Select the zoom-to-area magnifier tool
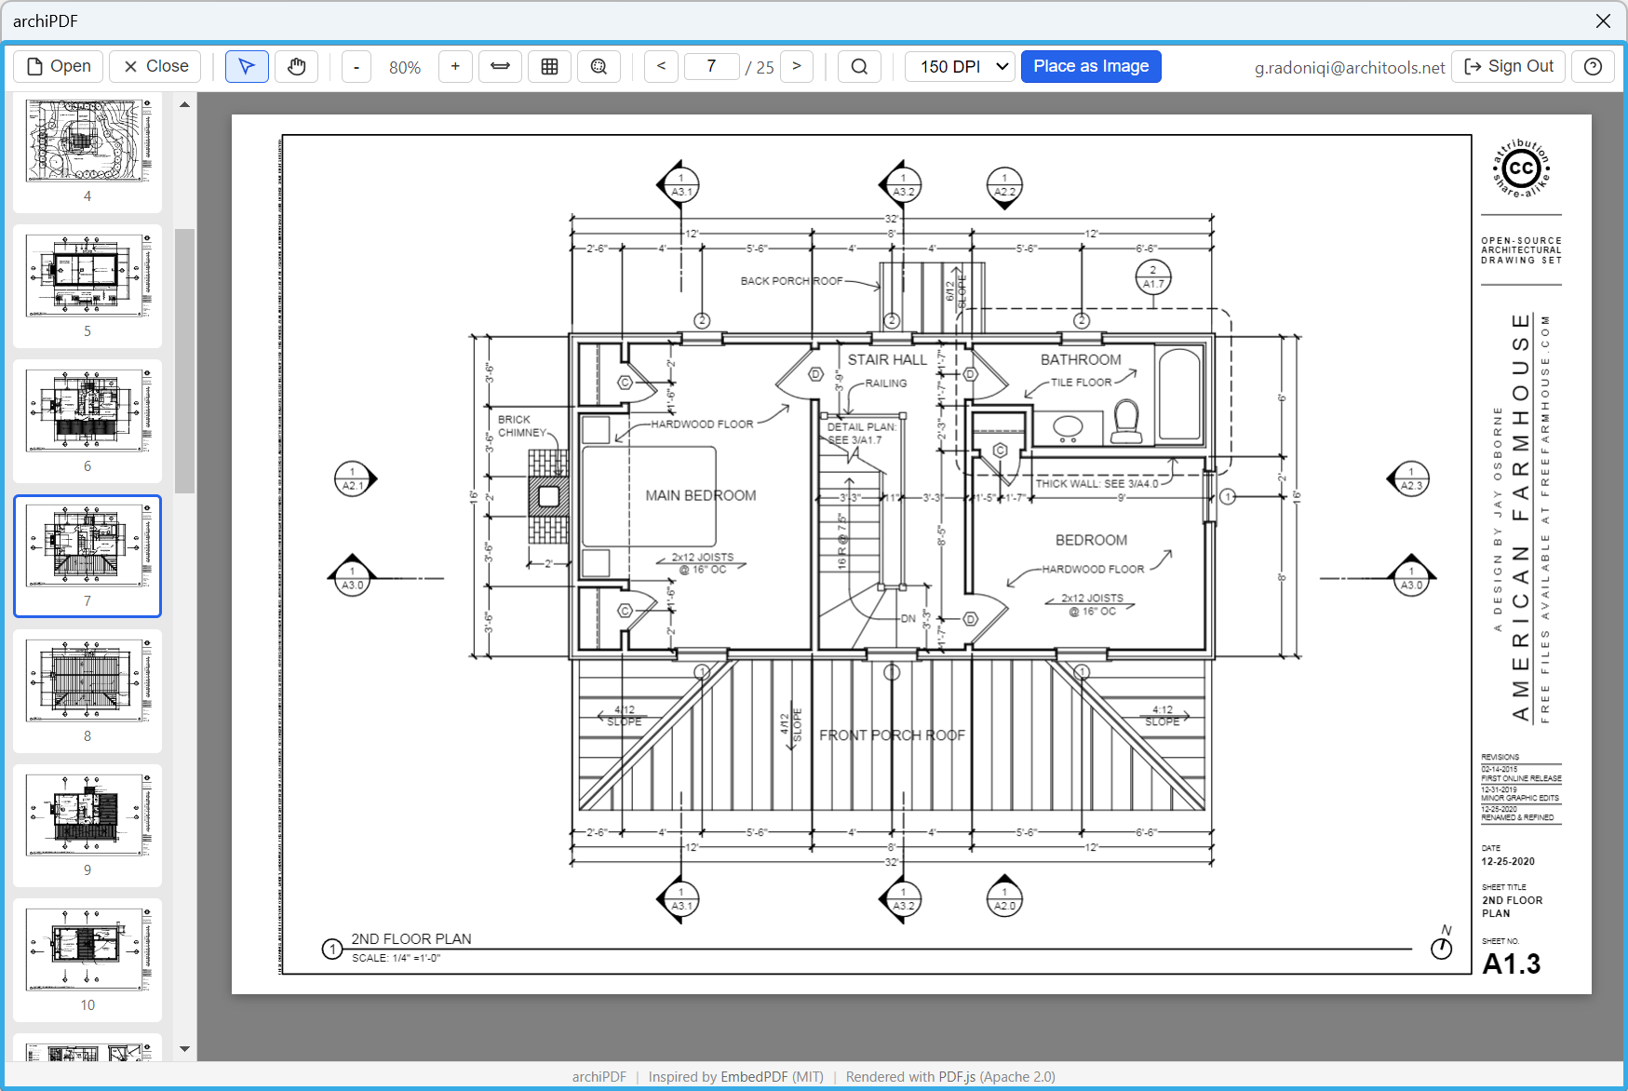This screenshot has height=1091, width=1628. coord(599,66)
